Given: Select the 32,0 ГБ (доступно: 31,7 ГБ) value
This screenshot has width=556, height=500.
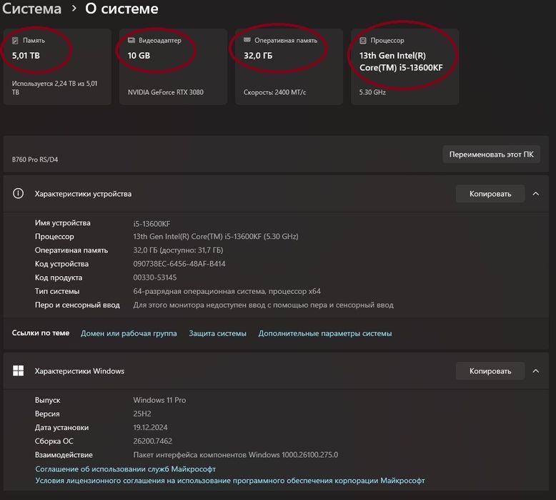Looking at the screenshot, I should coord(178,250).
